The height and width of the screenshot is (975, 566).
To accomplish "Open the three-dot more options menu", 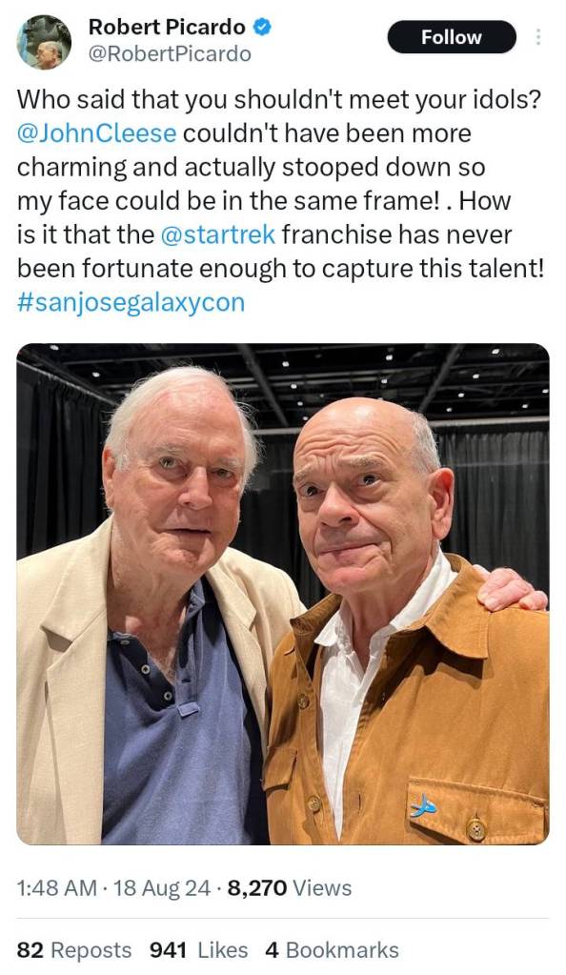I will tap(538, 36).
